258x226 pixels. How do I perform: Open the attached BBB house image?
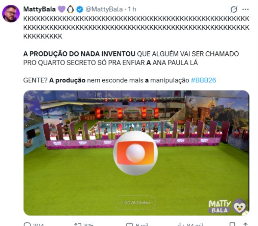point(136,153)
